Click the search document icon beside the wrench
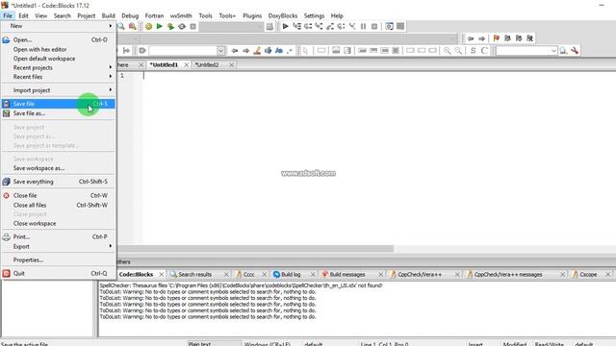 [563, 51]
